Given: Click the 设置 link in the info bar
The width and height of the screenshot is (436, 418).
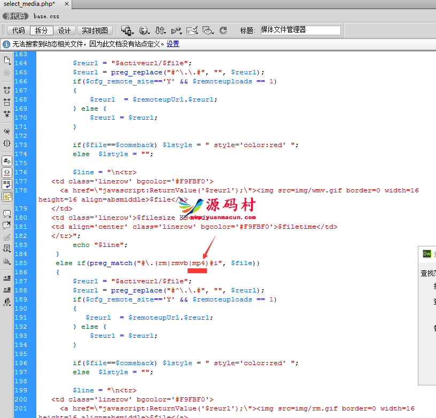Looking at the screenshot, I should [173, 44].
